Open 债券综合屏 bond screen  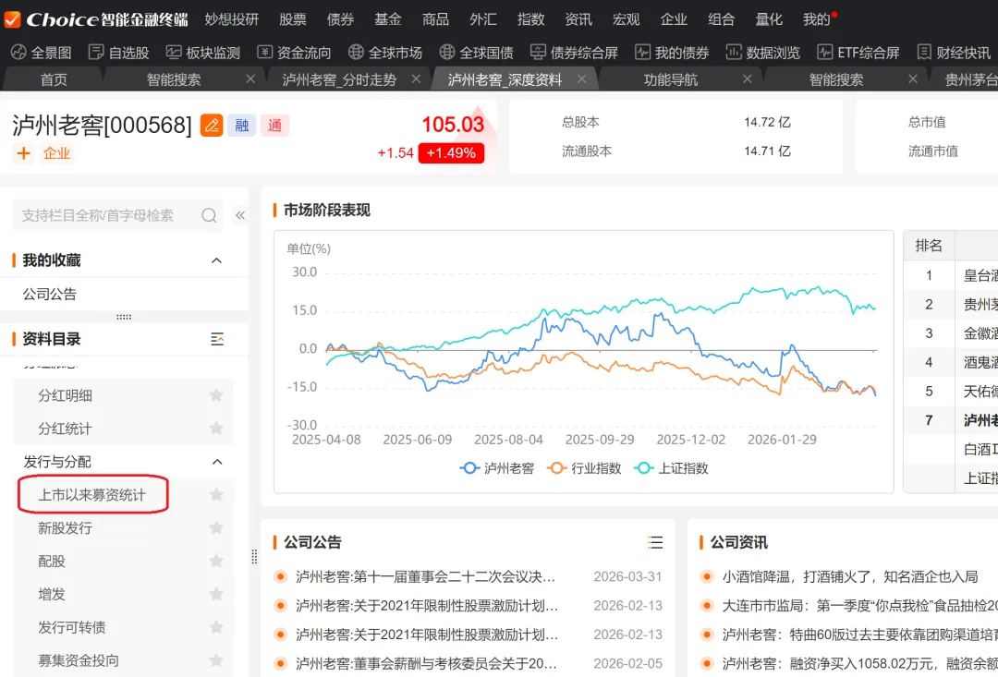tap(574, 53)
